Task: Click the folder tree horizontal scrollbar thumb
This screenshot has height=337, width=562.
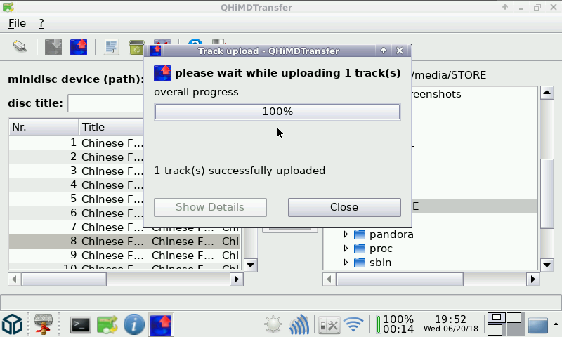Action: (400, 279)
